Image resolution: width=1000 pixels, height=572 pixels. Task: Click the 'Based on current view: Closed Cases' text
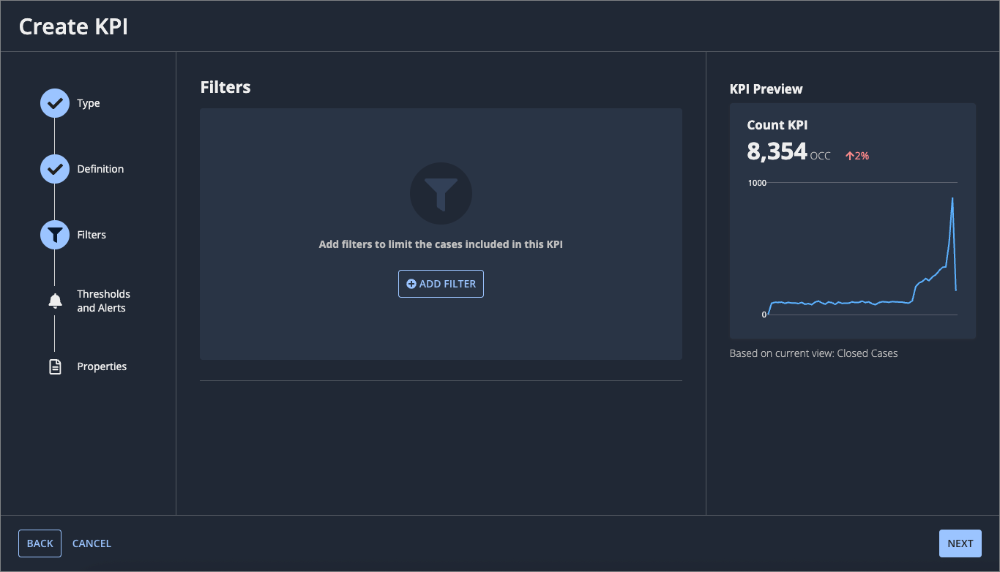pyautogui.click(x=813, y=353)
